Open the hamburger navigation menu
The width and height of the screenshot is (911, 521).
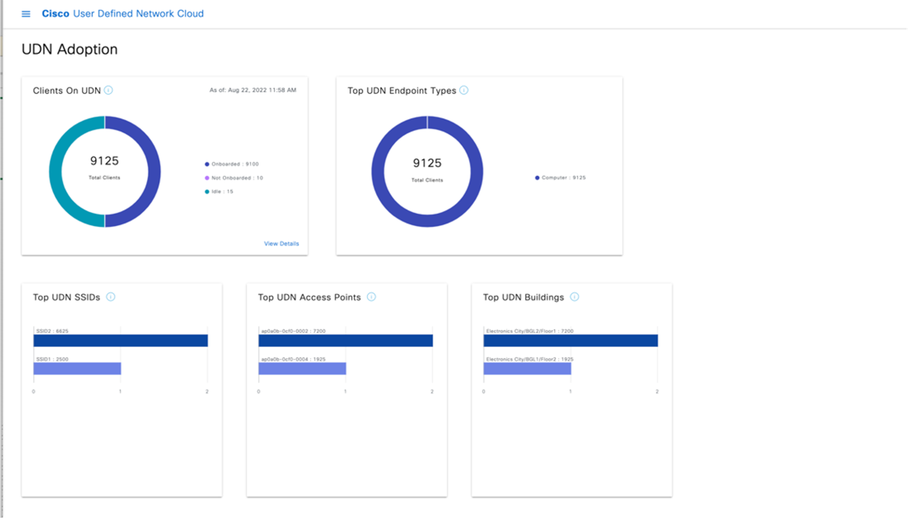tap(26, 14)
